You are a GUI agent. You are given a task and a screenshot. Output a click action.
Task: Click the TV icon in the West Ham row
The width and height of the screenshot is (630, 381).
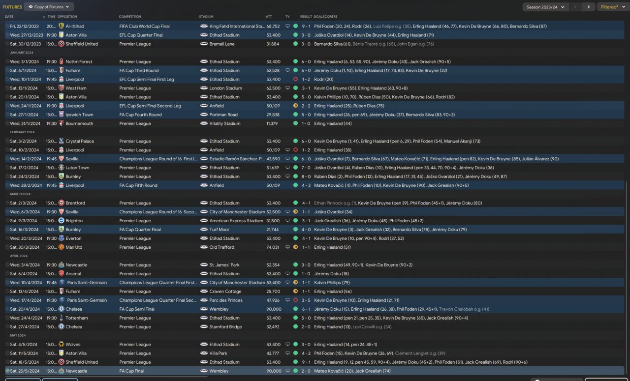[288, 88]
